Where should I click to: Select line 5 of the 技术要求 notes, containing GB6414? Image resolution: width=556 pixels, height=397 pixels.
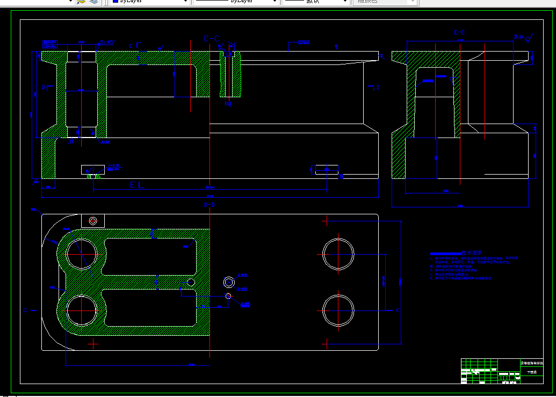click(x=460, y=279)
